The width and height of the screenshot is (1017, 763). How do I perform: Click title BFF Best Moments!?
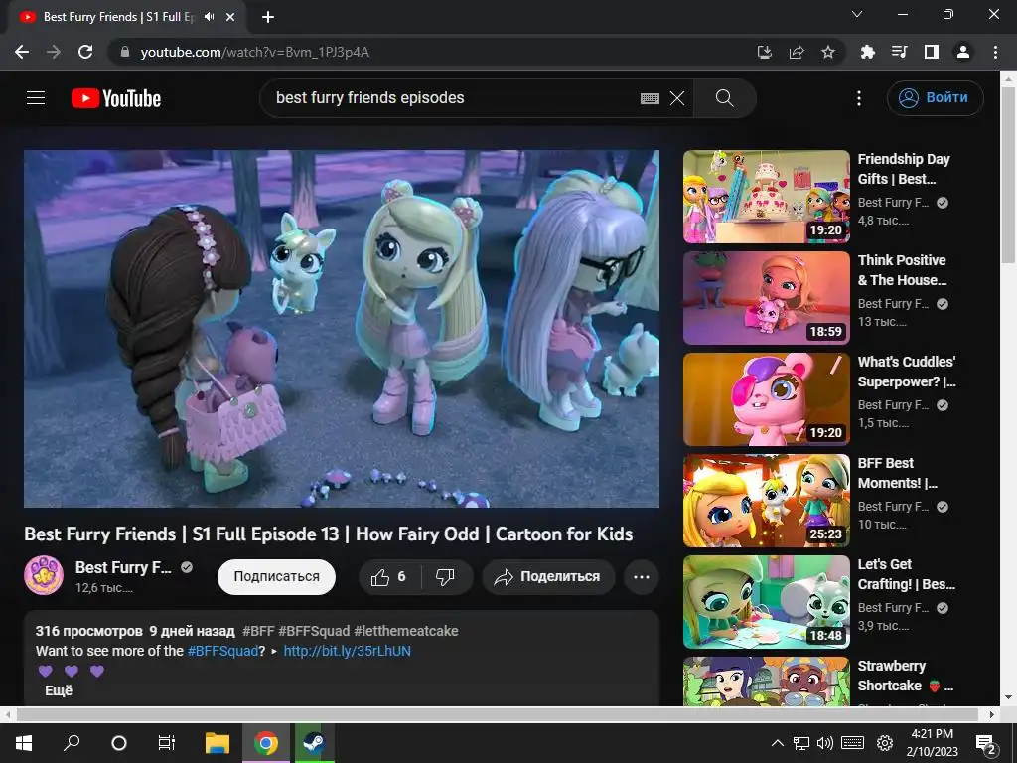click(x=897, y=473)
